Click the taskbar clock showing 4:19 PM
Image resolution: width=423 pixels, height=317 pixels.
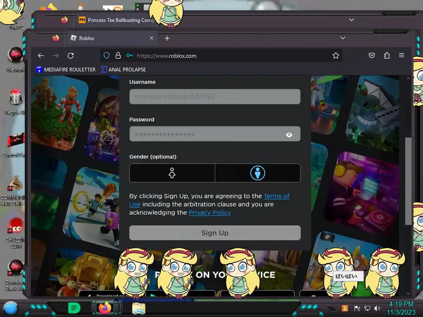coord(401,308)
